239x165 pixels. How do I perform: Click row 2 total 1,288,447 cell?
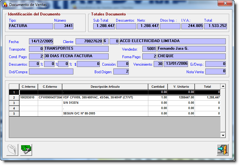tap(208, 97)
